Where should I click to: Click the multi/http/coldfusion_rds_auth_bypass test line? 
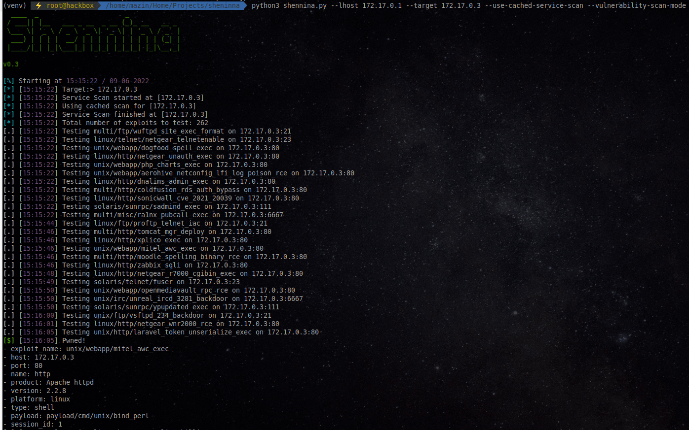[155, 190]
